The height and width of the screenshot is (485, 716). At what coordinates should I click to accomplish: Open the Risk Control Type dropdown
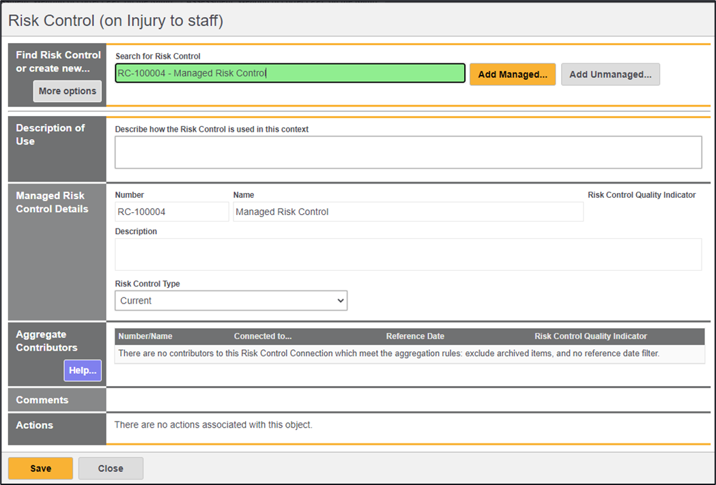tap(231, 301)
